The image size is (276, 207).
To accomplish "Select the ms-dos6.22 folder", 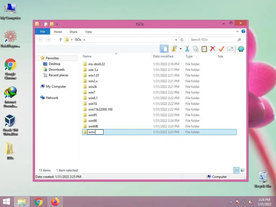I will [x=159, y=64].
